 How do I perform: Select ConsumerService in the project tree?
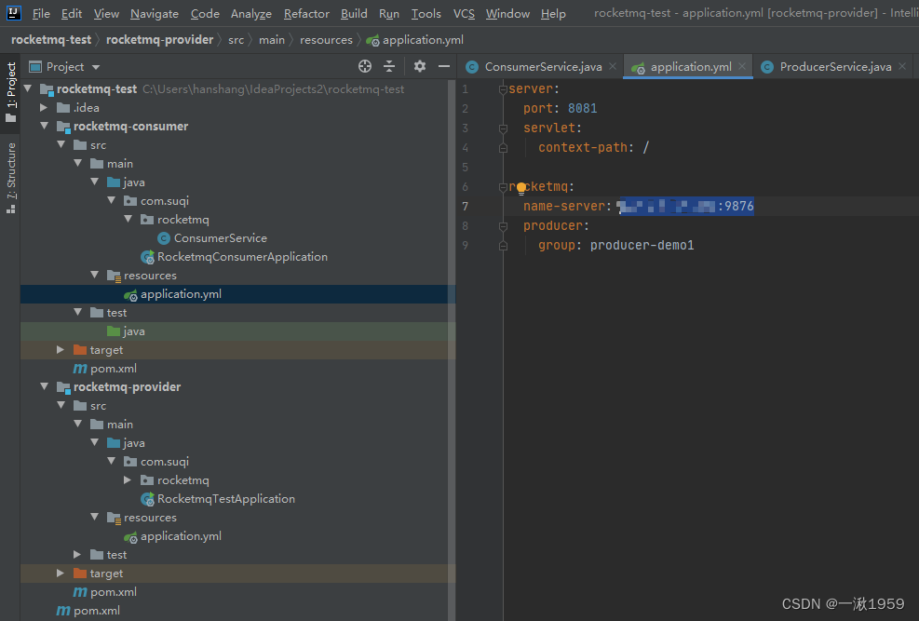[221, 237]
